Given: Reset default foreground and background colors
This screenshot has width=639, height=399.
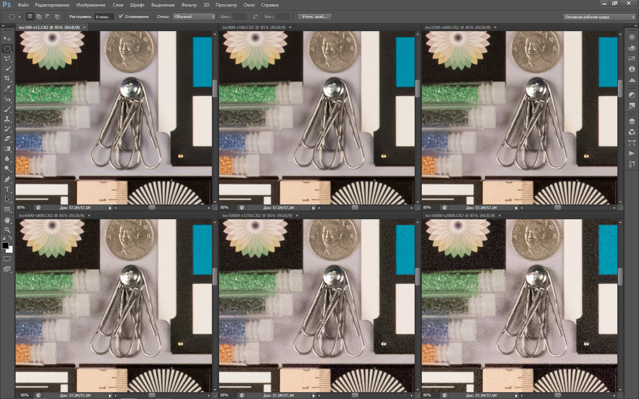Looking at the screenshot, I should [x=3, y=238].
